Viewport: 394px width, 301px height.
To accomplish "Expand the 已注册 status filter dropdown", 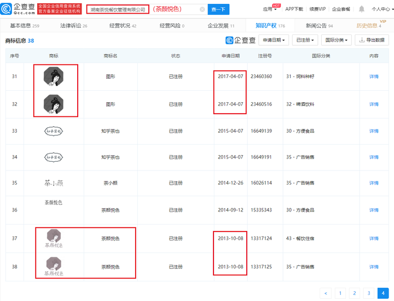I will coord(305,40).
